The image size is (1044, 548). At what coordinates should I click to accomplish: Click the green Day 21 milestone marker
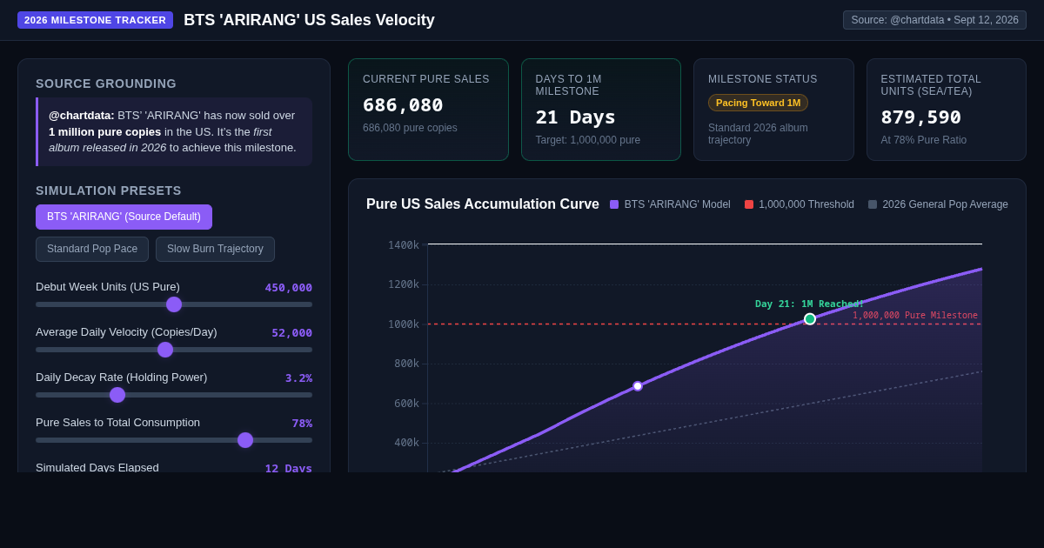click(x=810, y=319)
